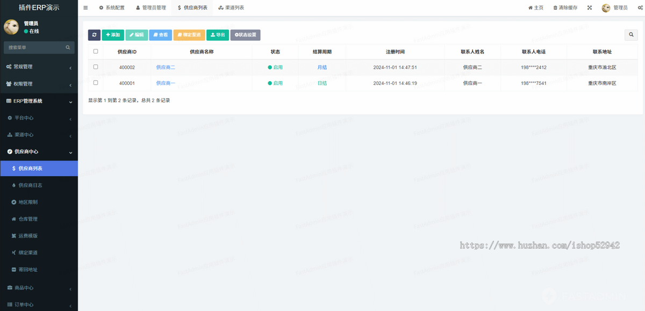Expand the 渠道中心 submenu
645x311 pixels.
click(x=39, y=135)
